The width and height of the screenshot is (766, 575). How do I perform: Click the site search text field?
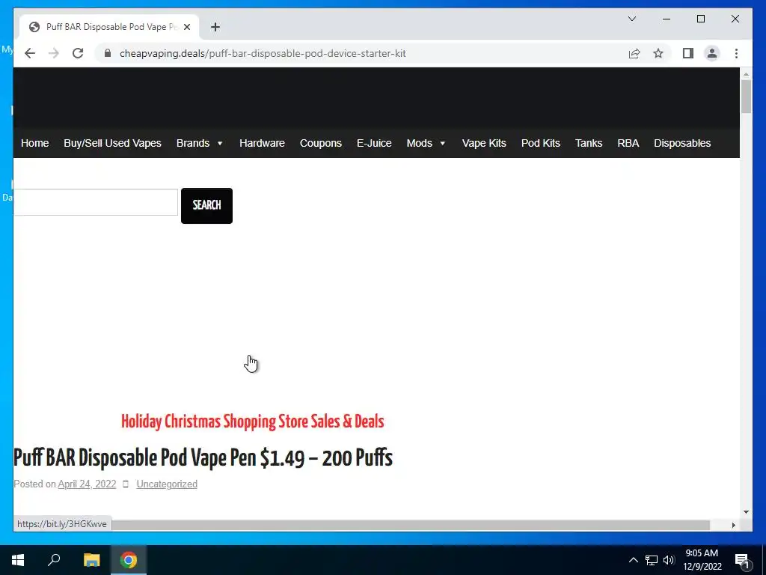96,202
